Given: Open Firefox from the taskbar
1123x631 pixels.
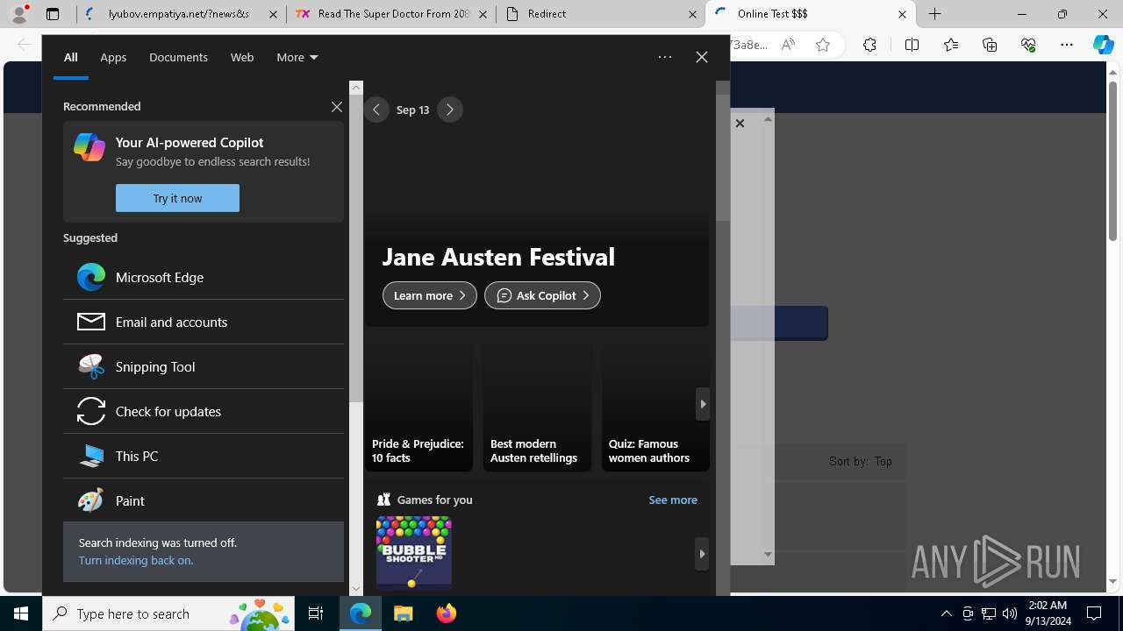Looking at the screenshot, I should [x=447, y=613].
